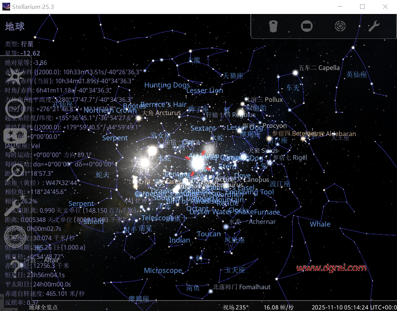Open the Sky and viewing options icon

point(15,137)
